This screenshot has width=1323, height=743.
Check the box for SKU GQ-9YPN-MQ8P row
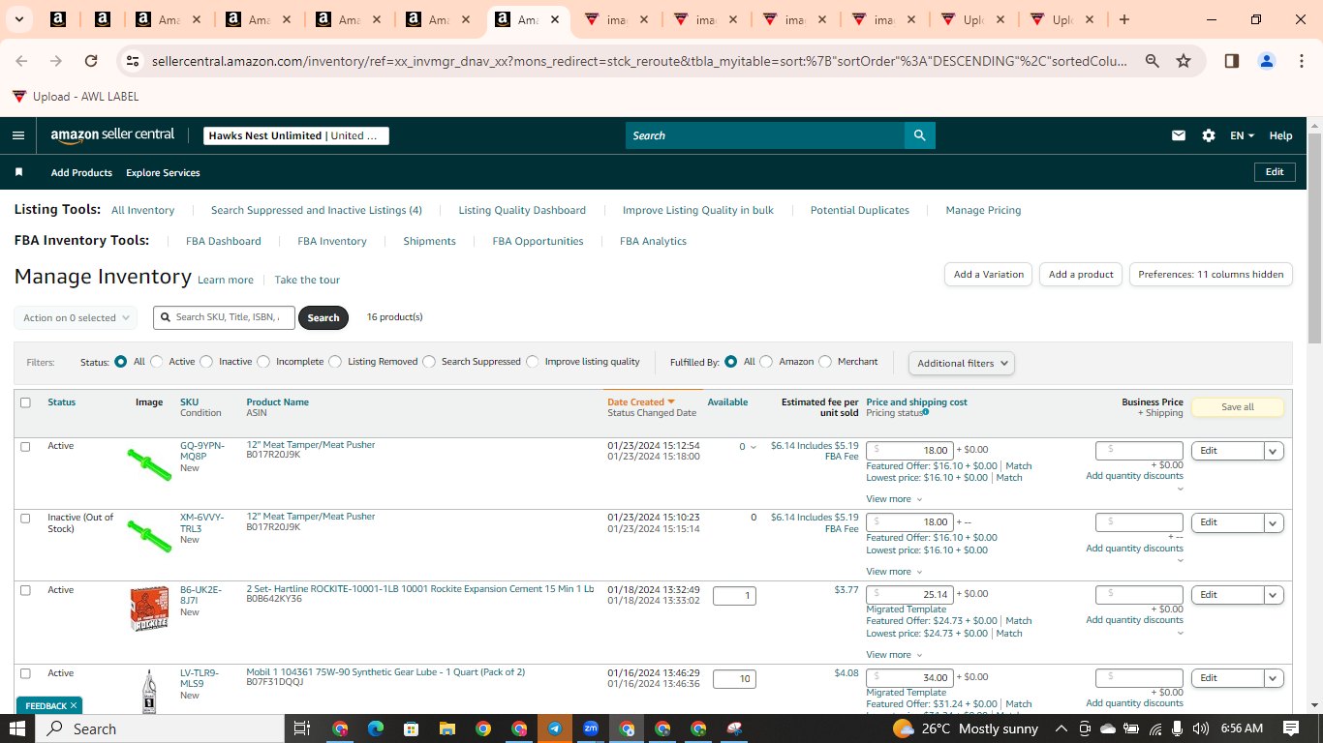pos(25,447)
